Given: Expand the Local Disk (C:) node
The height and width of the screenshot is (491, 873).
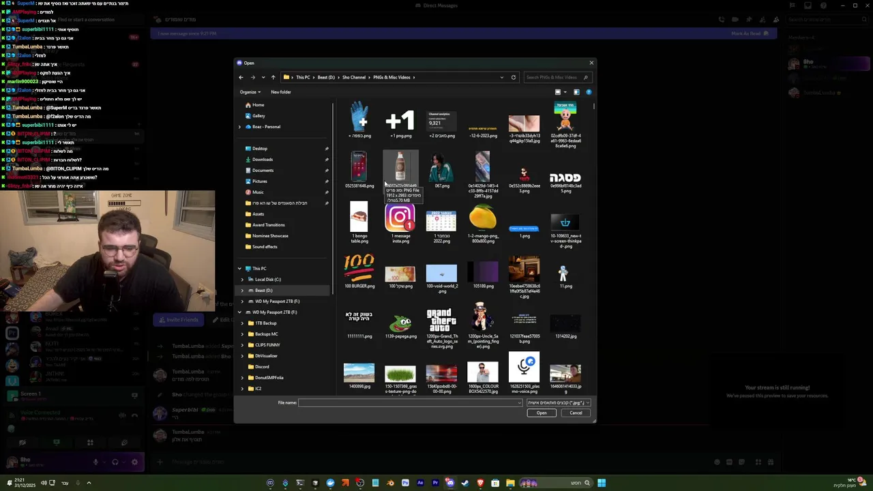Looking at the screenshot, I should click(242, 280).
